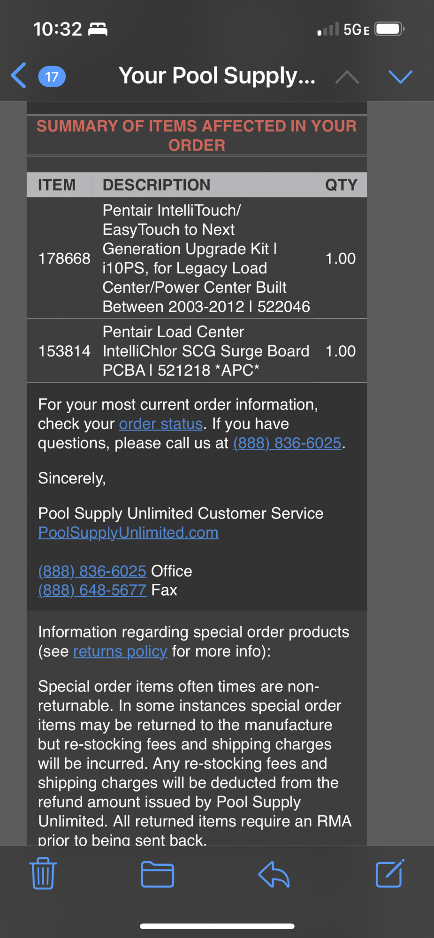Tap the back arrow to the inbox
The height and width of the screenshot is (938, 434).
[19, 76]
